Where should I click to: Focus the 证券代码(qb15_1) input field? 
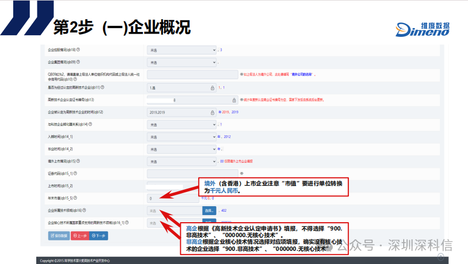pos(192,173)
